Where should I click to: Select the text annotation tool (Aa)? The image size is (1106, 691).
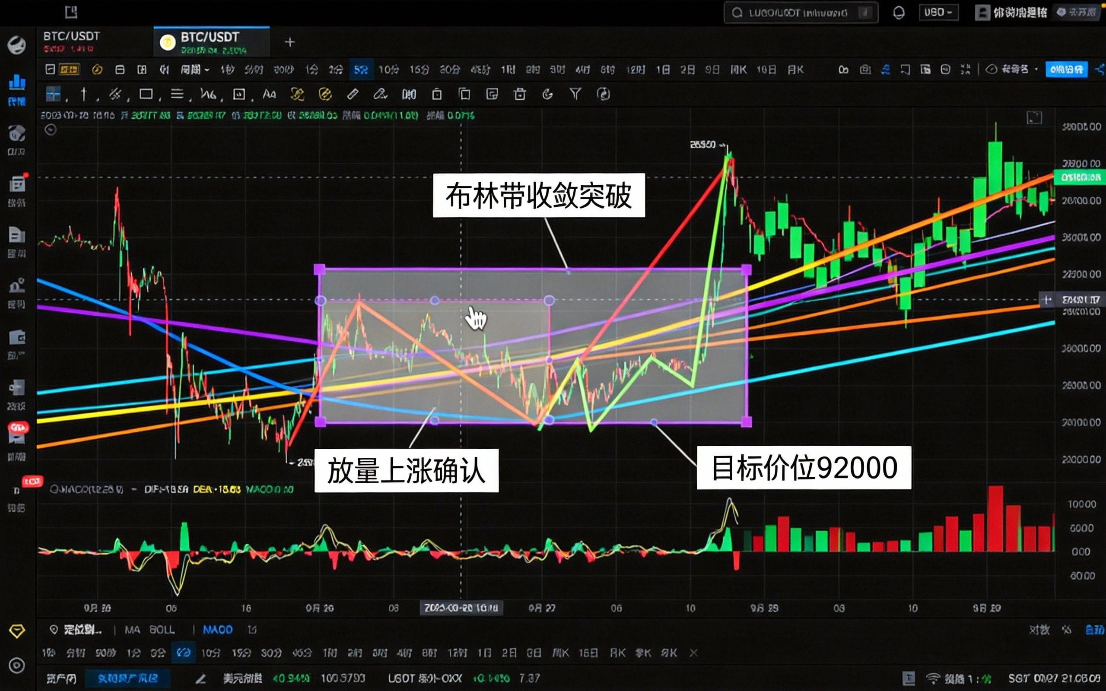pyautogui.click(x=269, y=95)
